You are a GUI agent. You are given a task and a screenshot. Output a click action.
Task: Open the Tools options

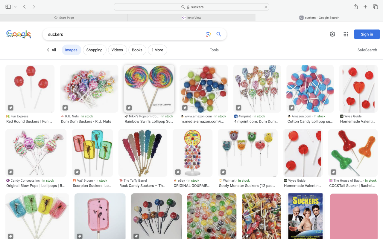pos(214,50)
